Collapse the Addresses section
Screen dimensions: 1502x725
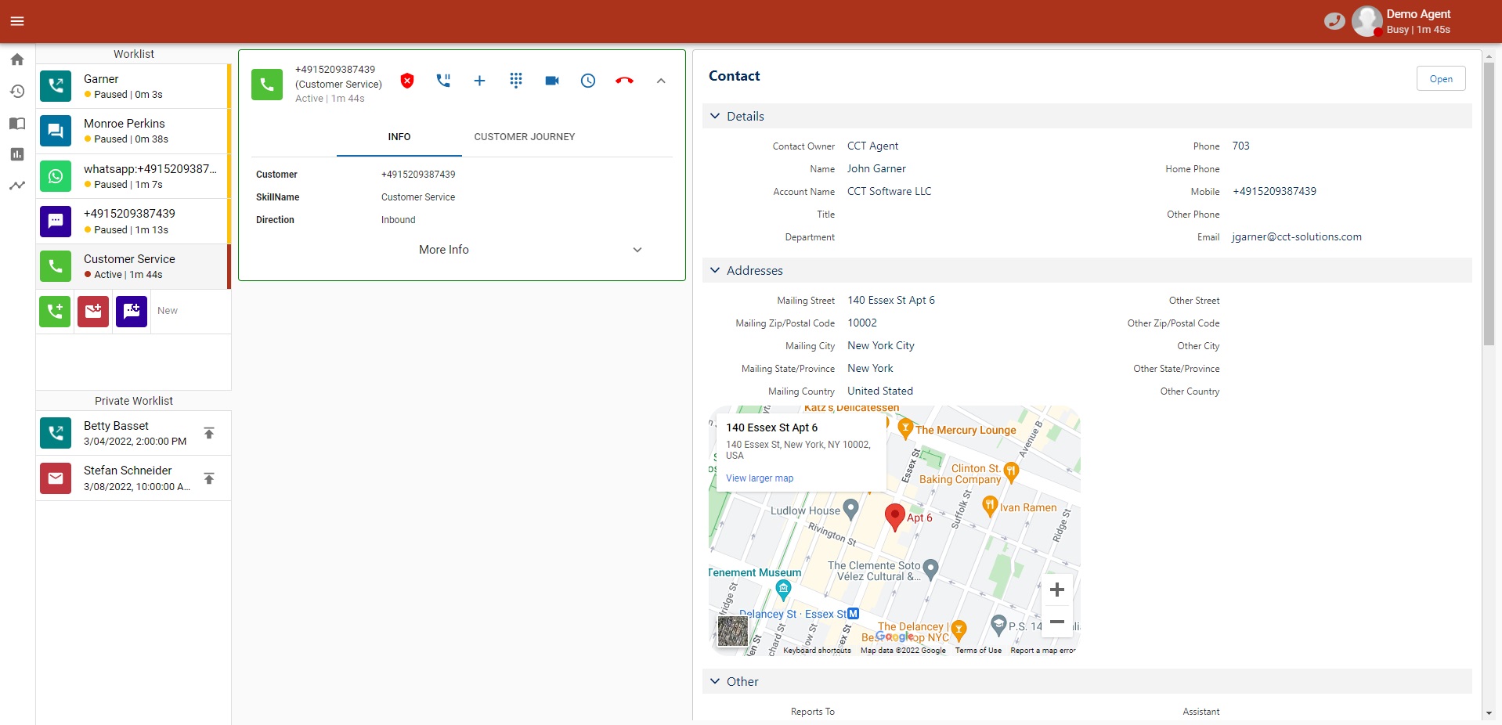[x=715, y=271]
